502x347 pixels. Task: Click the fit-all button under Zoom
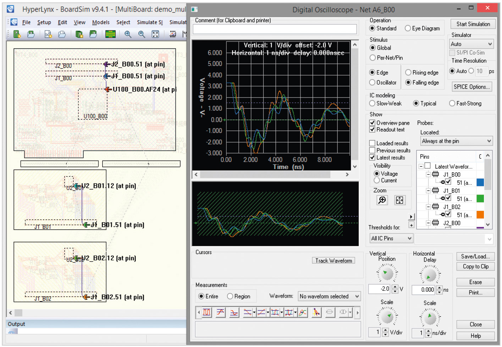point(399,200)
